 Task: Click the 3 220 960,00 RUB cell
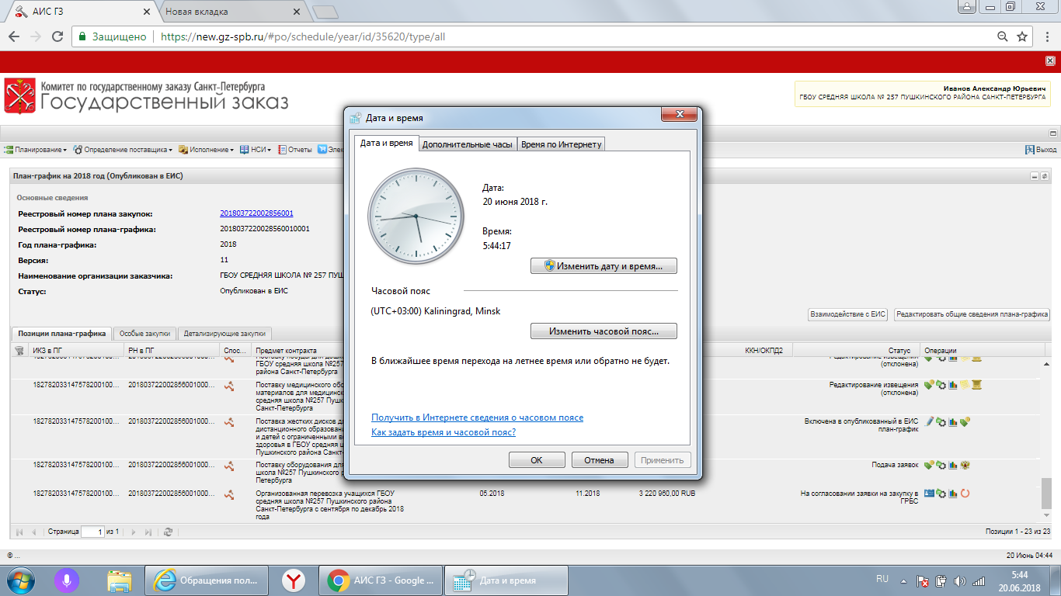[667, 493]
